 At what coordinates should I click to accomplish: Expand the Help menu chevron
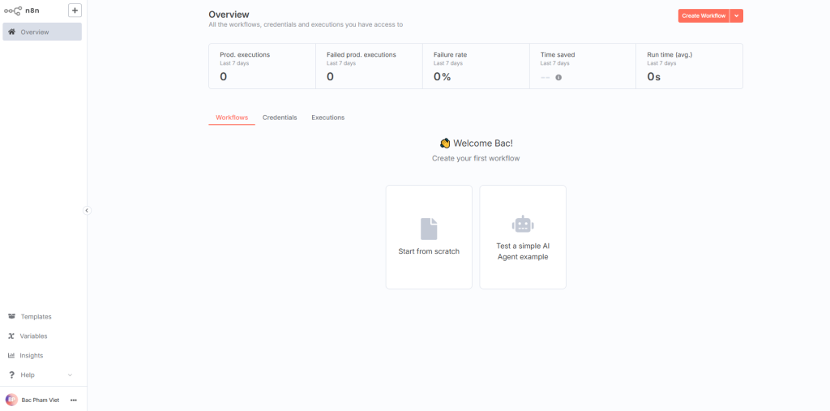pos(70,375)
